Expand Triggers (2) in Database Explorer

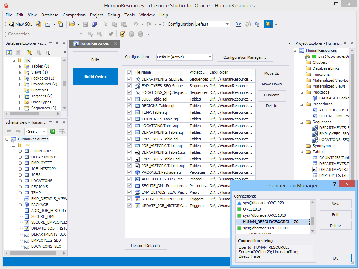tap(20, 96)
